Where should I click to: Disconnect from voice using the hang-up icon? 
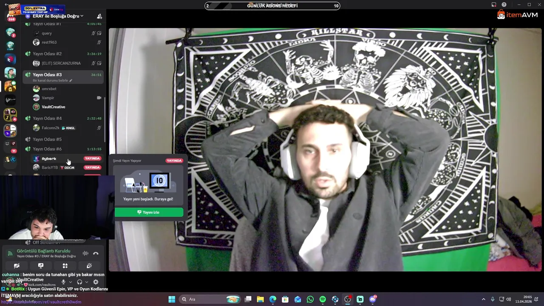click(96, 253)
